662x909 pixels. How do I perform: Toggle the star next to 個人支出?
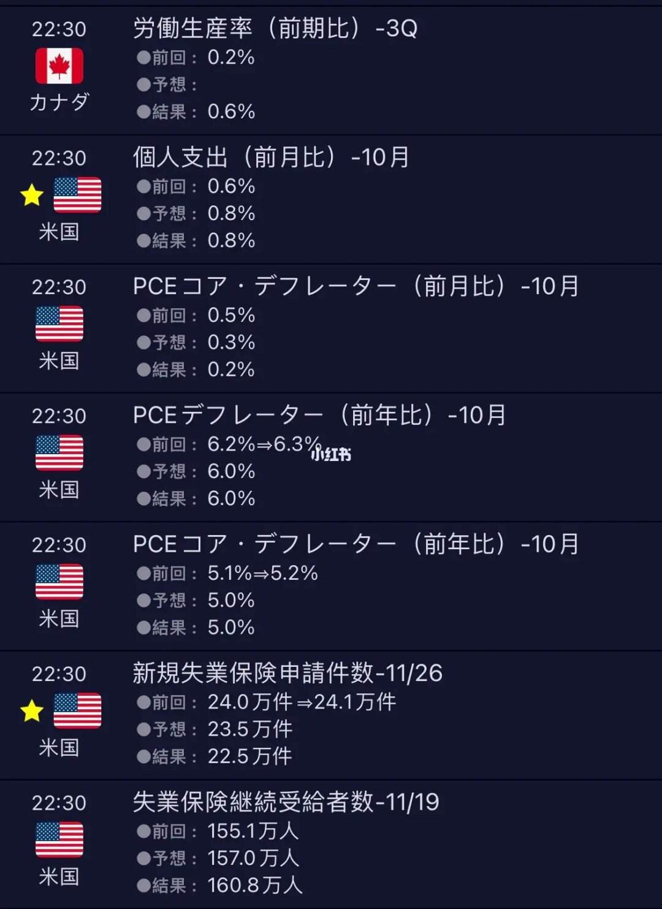[32, 196]
